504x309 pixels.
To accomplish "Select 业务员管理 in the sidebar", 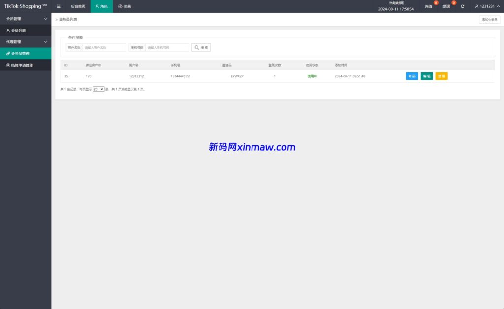I will (26, 53).
